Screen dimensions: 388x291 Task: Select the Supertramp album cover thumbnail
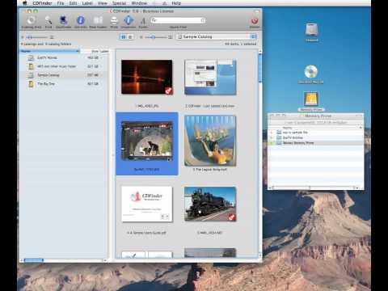pyautogui.click(x=210, y=141)
